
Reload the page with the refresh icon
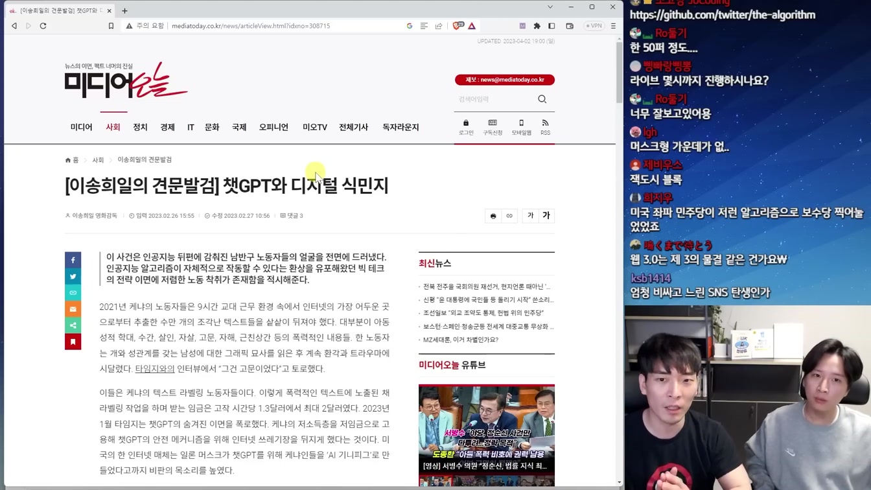click(43, 26)
